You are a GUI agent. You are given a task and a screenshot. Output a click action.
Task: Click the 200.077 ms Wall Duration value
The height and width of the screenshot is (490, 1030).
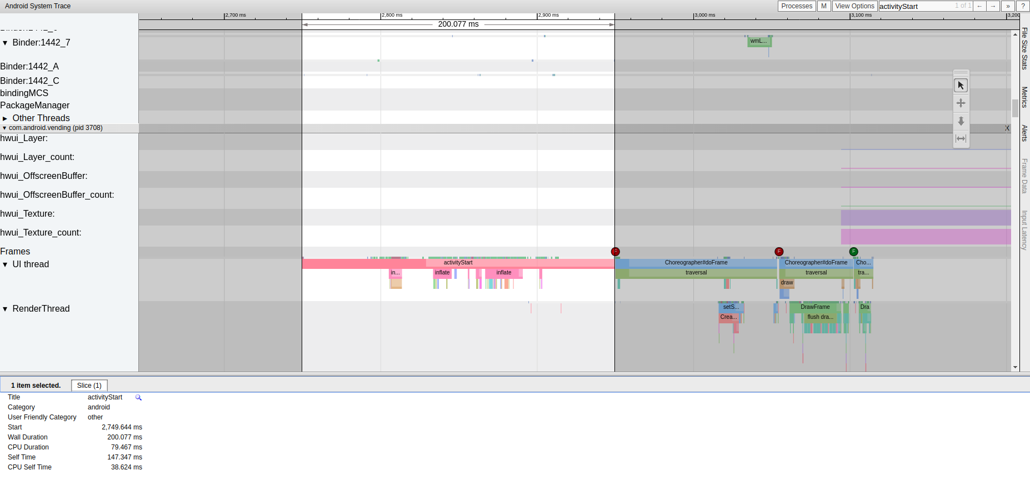[x=124, y=437]
